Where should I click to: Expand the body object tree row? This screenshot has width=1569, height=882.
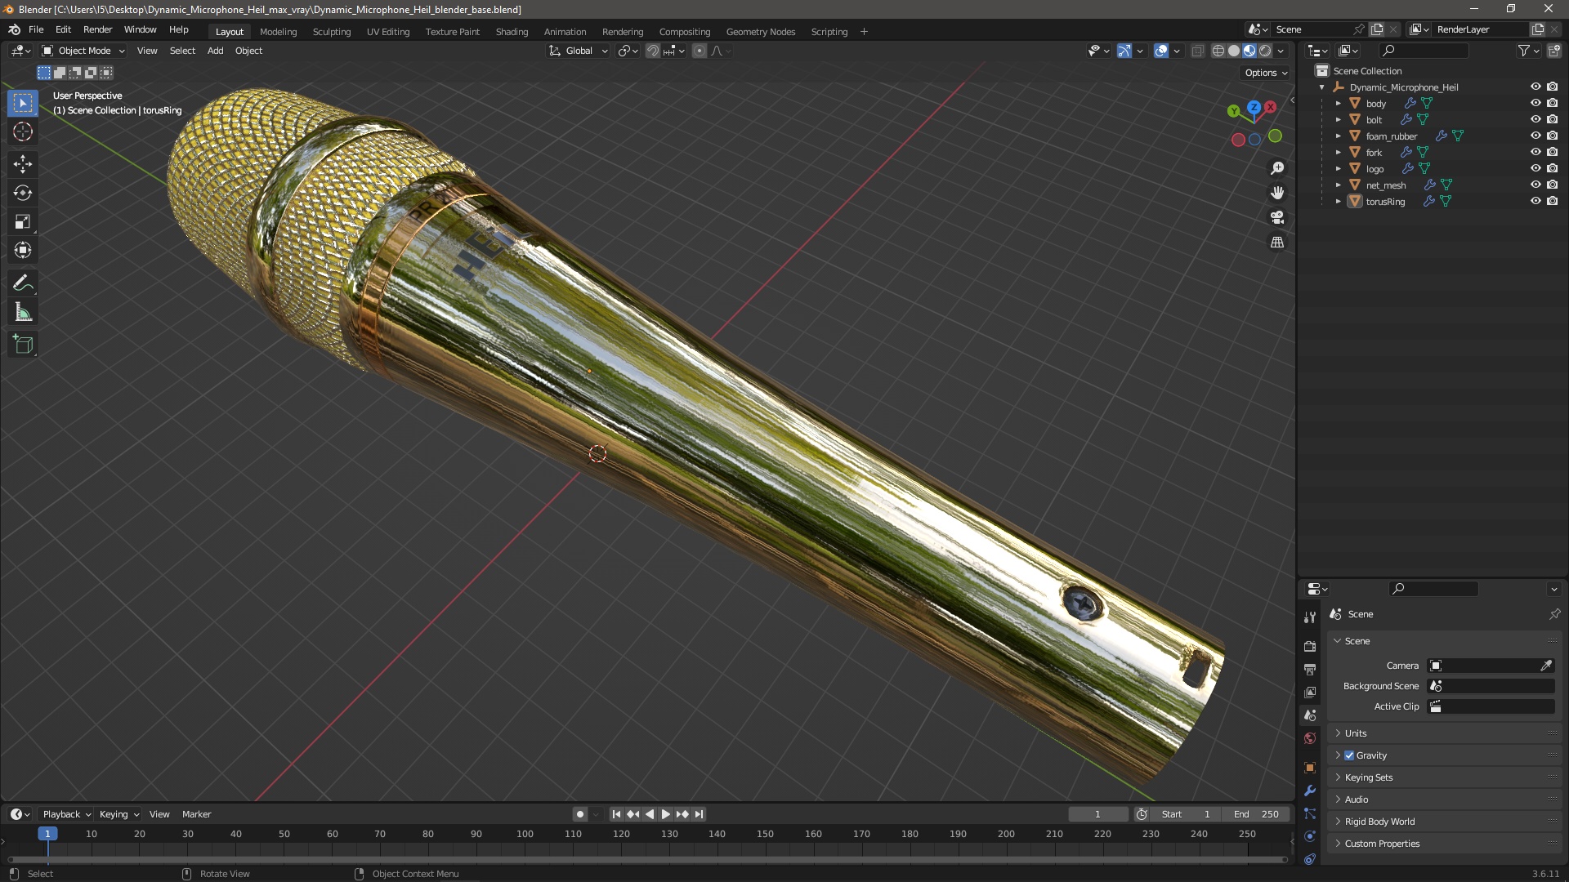click(1338, 104)
